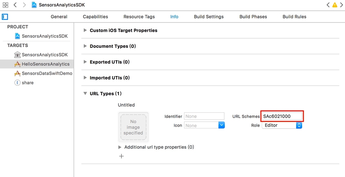Select SensorsAnalyticsSDK project file icon

pyautogui.click(x=17, y=36)
